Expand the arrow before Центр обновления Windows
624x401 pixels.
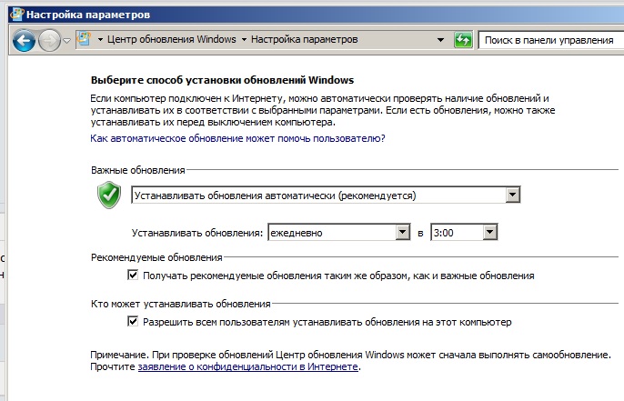[x=100, y=40]
